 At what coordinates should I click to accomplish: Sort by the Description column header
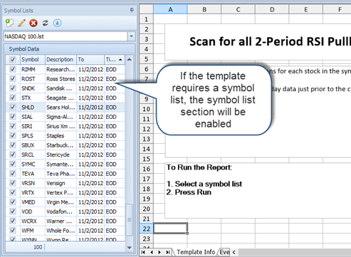(61, 59)
